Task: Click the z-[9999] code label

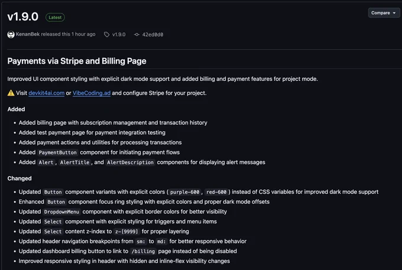Action: point(127,232)
